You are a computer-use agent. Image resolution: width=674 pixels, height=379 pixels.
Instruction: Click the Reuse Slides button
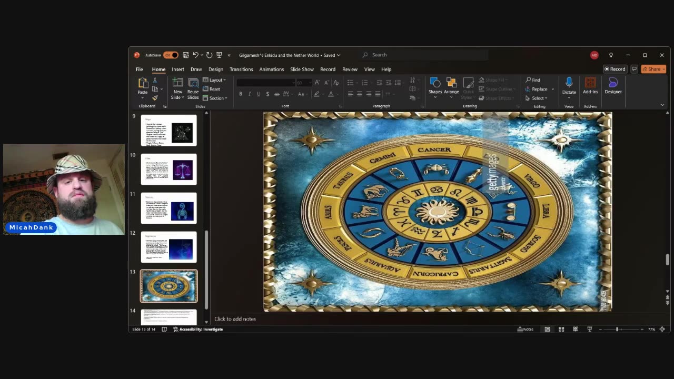(x=193, y=88)
